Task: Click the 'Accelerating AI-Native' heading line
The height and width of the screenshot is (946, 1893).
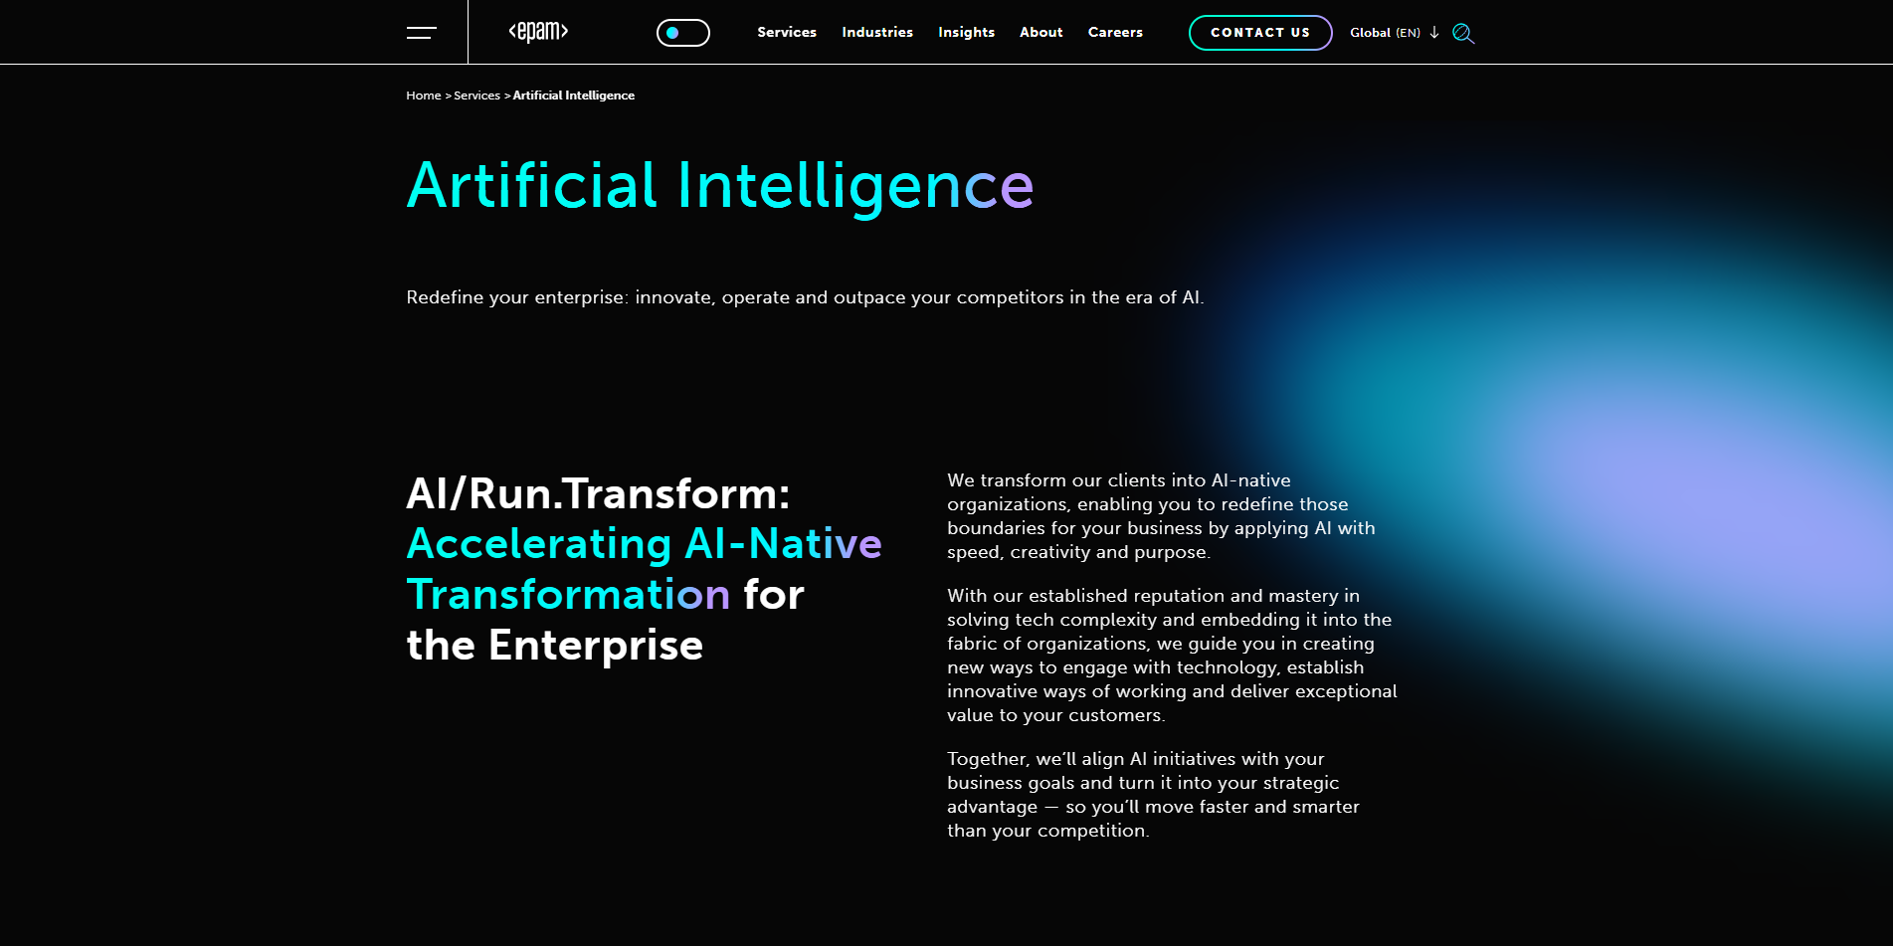Action: click(644, 544)
